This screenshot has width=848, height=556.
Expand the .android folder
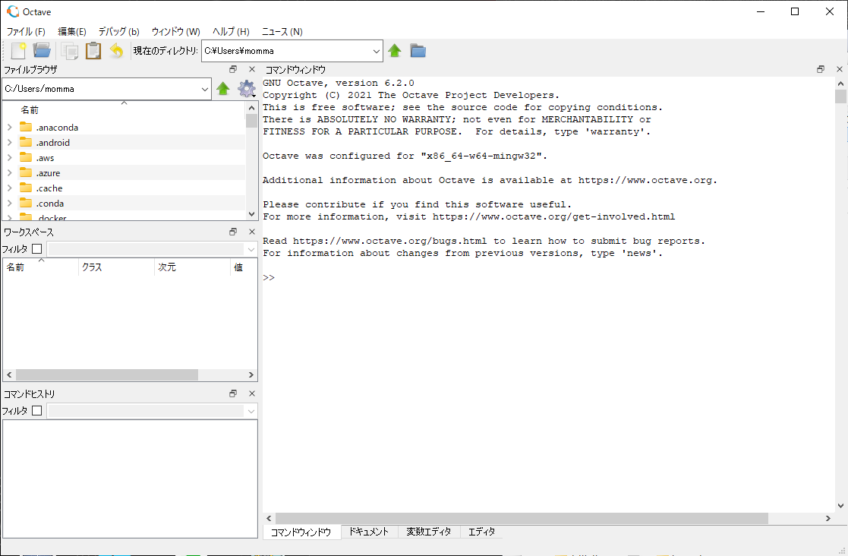[x=10, y=142]
